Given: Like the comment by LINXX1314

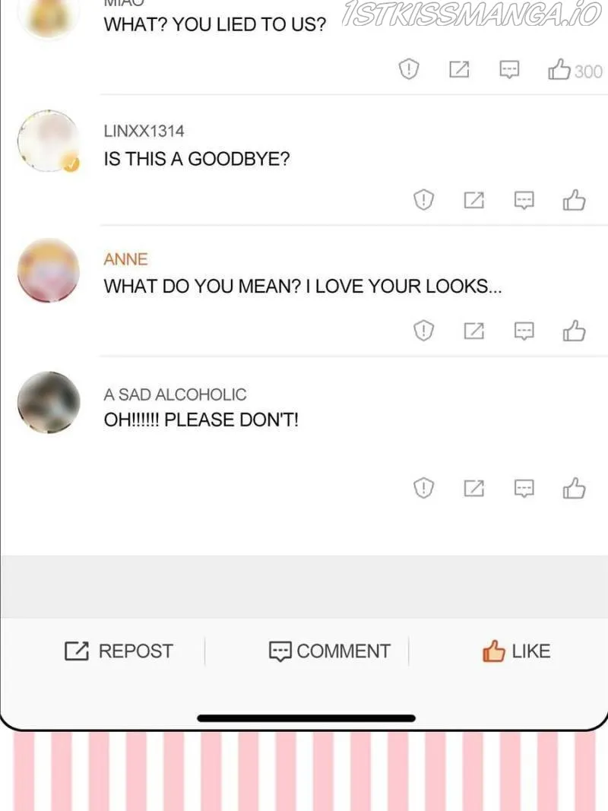Looking at the screenshot, I should pyautogui.click(x=574, y=200).
